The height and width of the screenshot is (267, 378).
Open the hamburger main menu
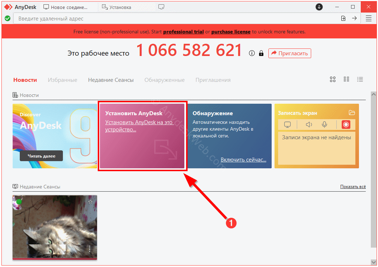pos(369,18)
